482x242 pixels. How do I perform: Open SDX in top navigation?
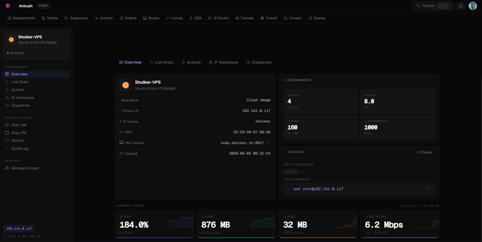(196, 18)
